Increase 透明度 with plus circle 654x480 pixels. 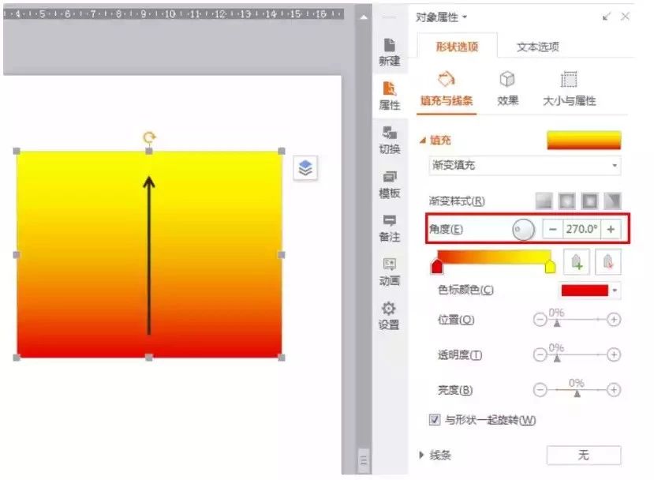(614, 354)
